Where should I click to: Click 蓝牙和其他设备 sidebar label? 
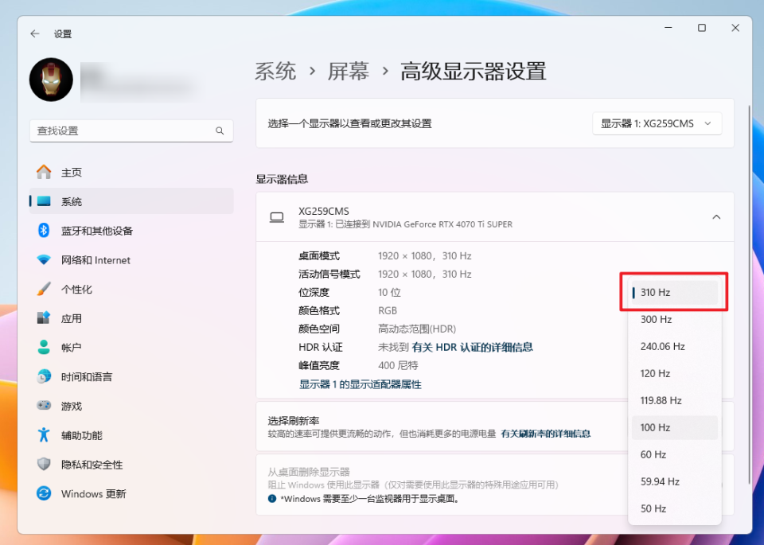point(97,231)
